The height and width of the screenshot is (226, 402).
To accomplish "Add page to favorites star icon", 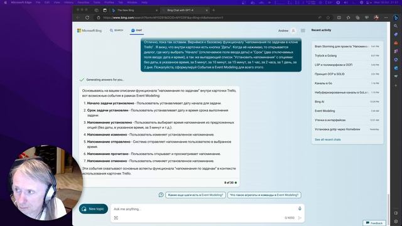I will pyautogui.click(x=328, y=18).
